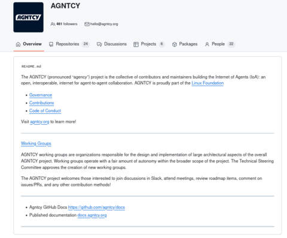Switch to the Repositories tab
287x238 pixels.
tap(69, 44)
